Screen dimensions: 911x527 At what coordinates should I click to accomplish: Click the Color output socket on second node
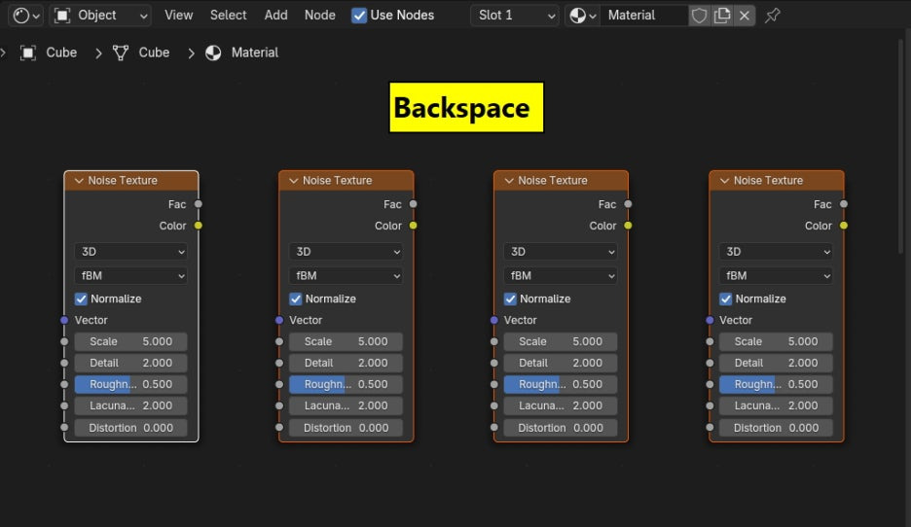[413, 226]
